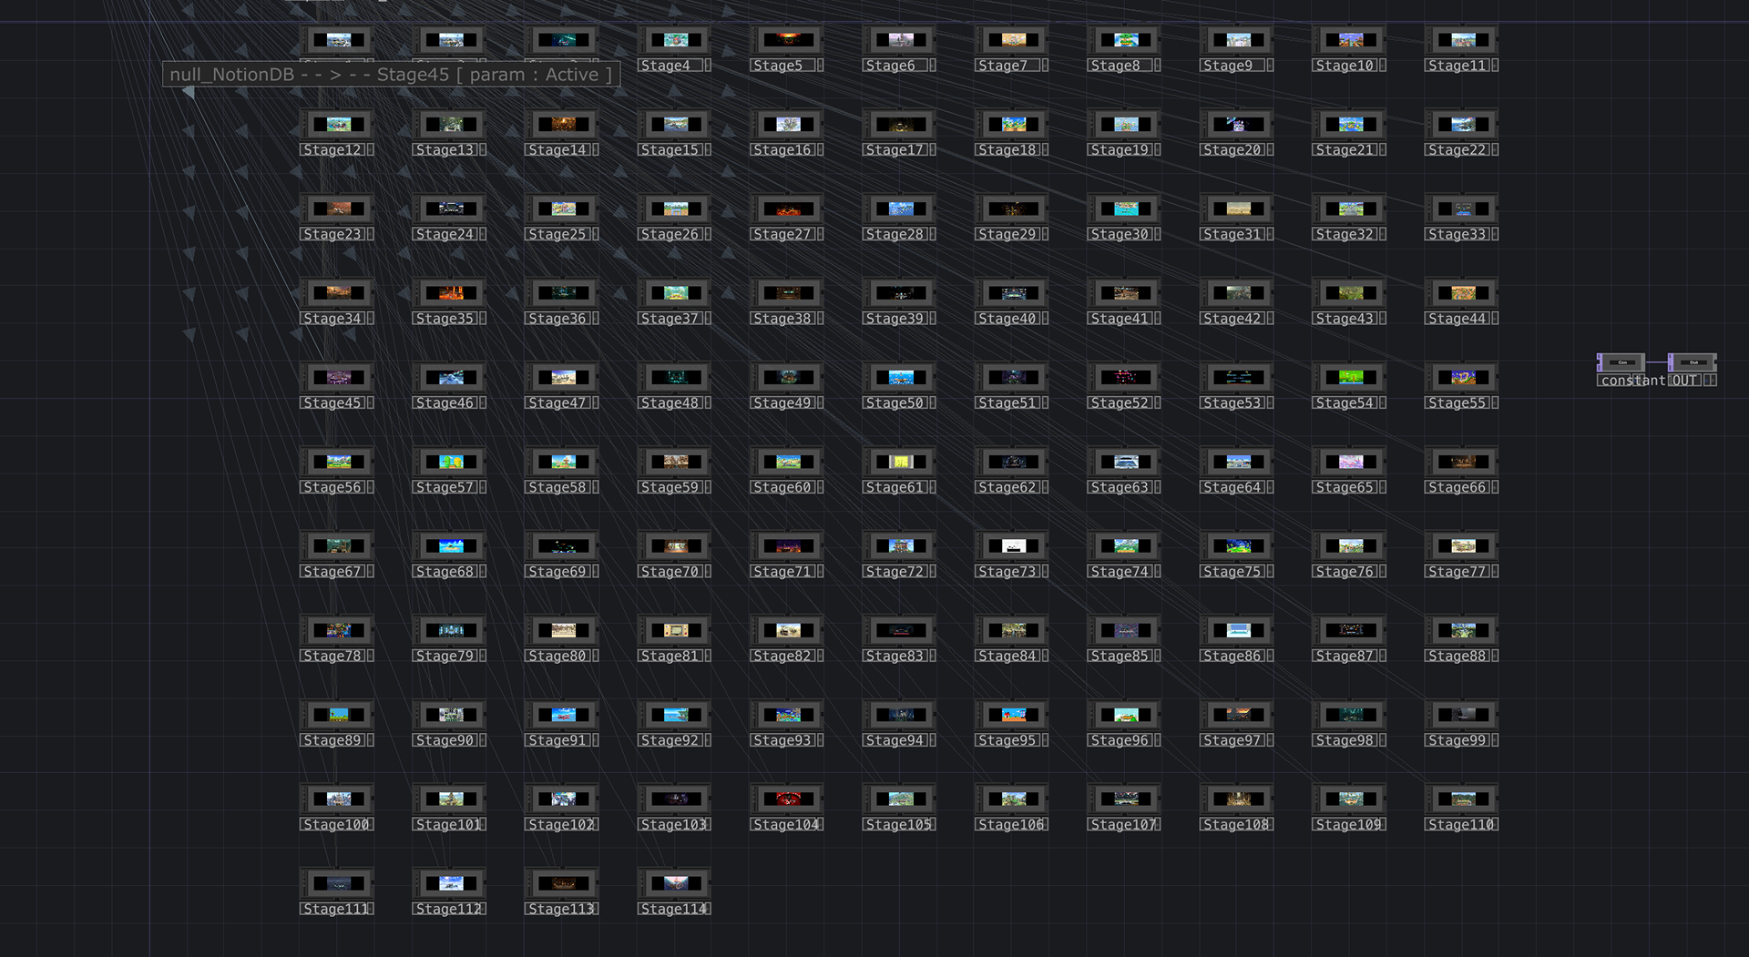This screenshot has height=957, width=1749.
Task: Click the null_NotionDB to Stage45 tooltip
Action: (392, 75)
